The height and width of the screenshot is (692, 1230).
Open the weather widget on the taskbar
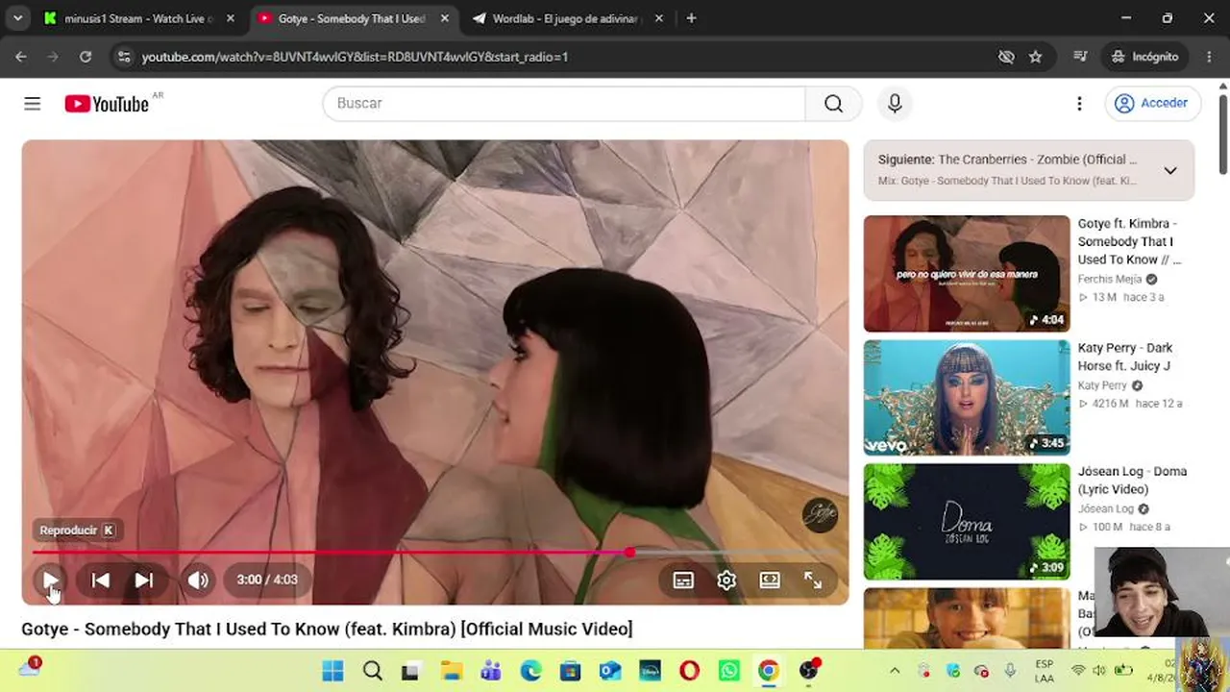(29, 669)
